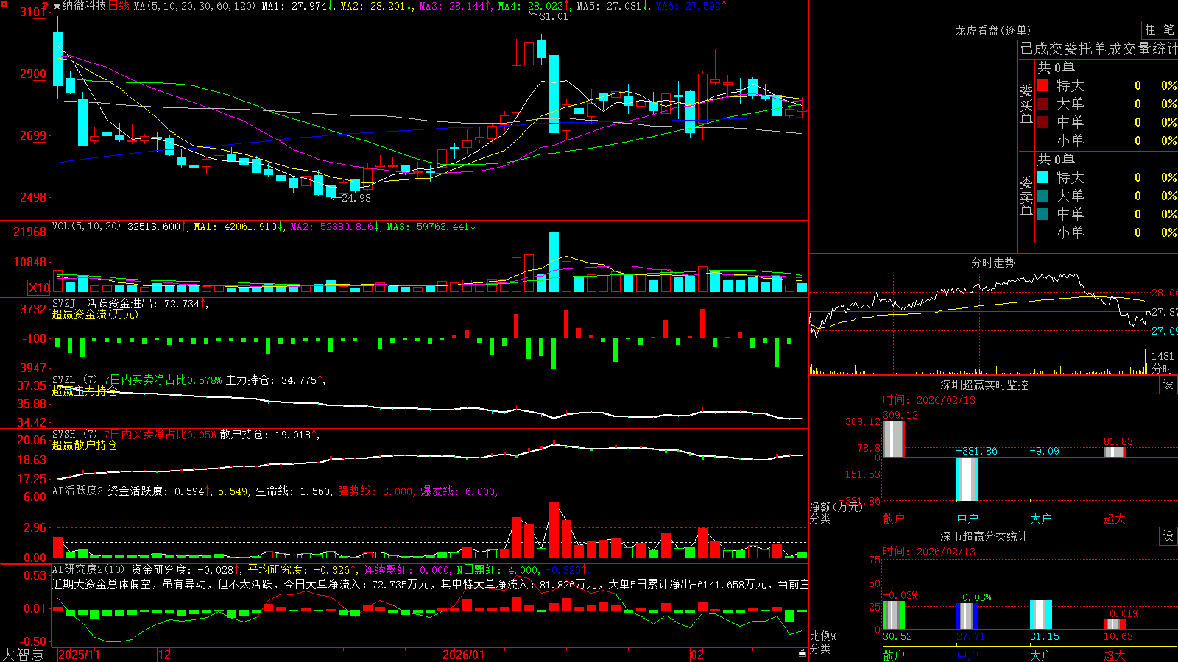Click the cyan 特大 sell order swatch
Viewport: 1178px width, 662px height.
click(1043, 177)
